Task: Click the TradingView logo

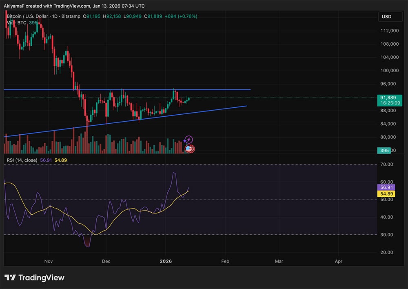Action: (35, 278)
